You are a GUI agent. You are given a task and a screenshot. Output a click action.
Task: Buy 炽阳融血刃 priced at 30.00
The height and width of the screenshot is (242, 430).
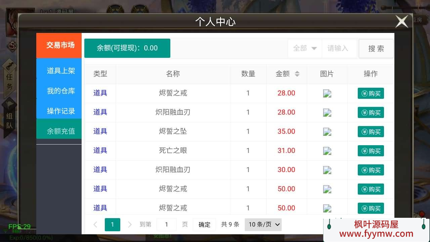[371, 170]
